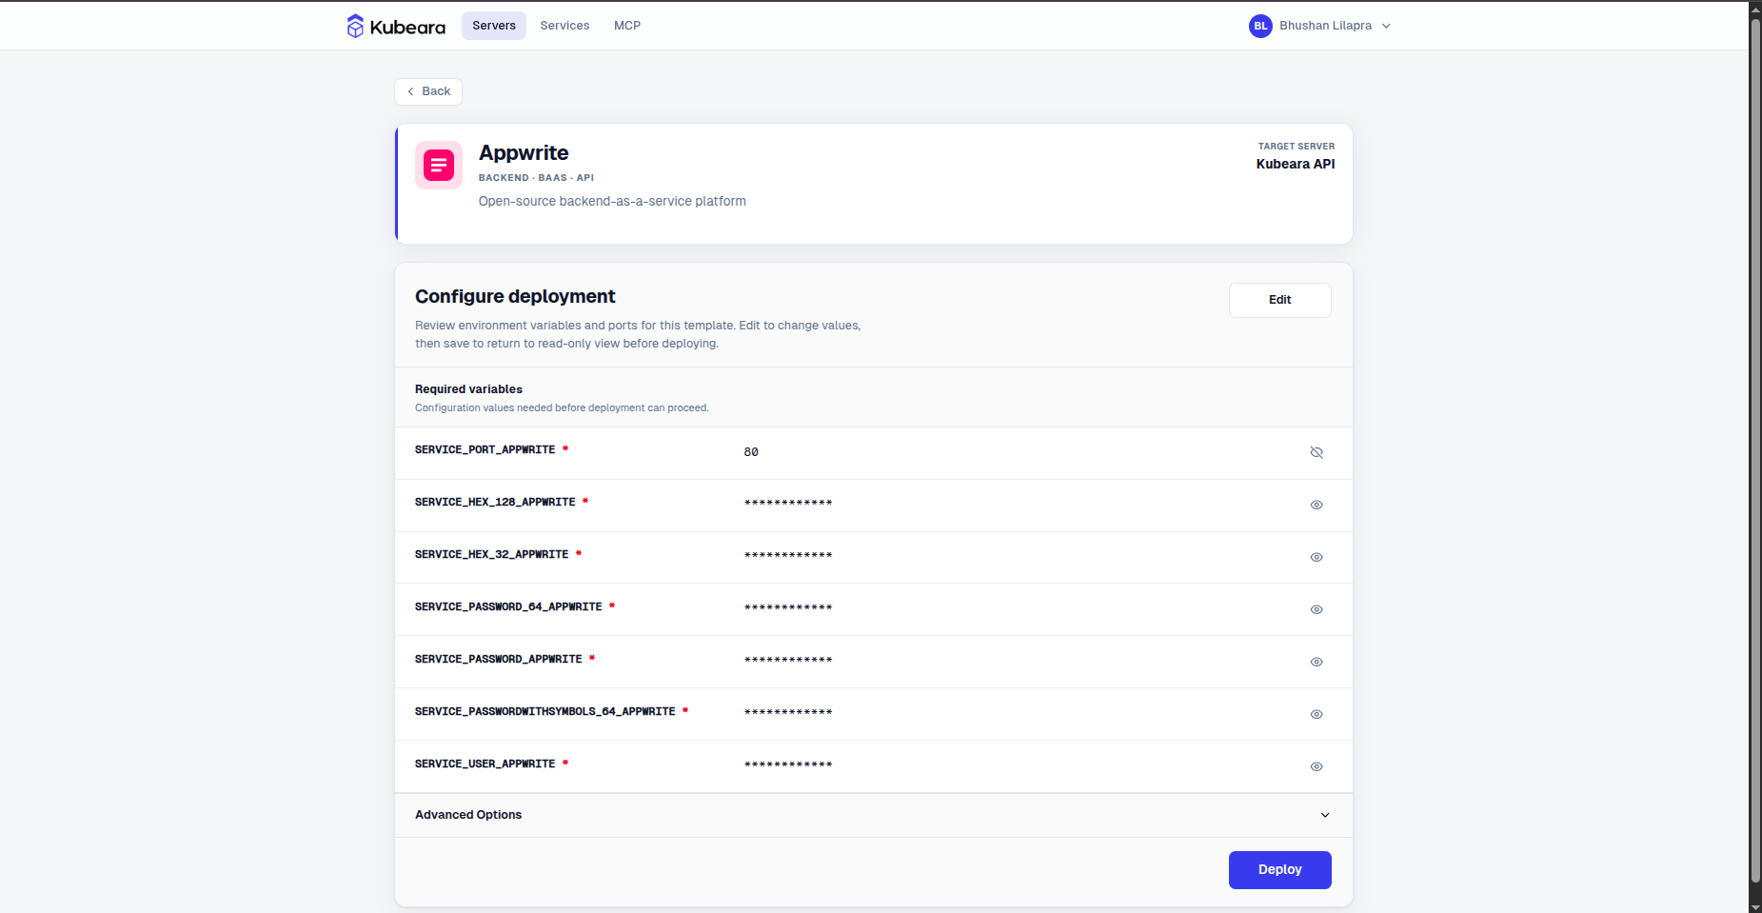The width and height of the screenshot is (1762, 913).
Task: Hide the SERVICE_PORT_APPWRITE value
Action: (1317, 452)
